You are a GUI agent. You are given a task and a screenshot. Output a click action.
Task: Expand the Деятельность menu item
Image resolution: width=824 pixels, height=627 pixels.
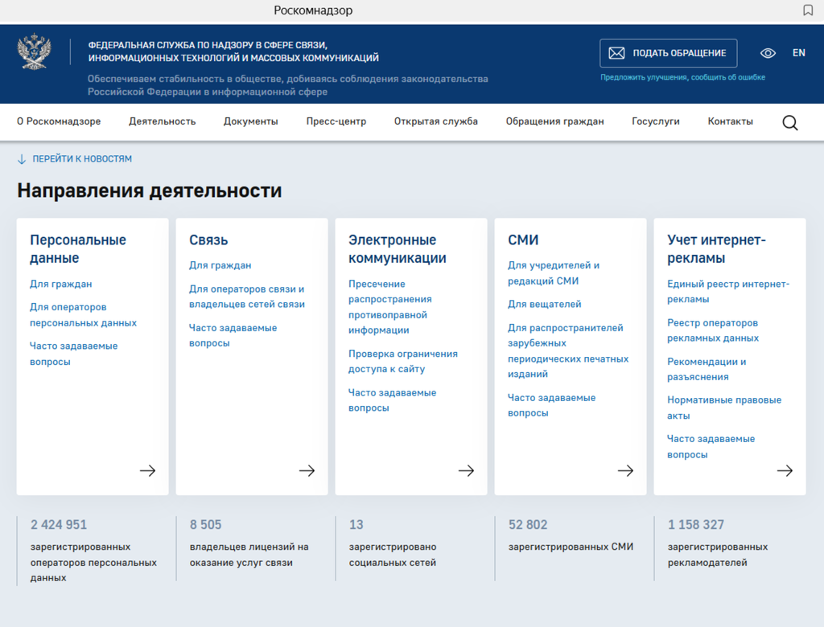(x=162, y=121)
